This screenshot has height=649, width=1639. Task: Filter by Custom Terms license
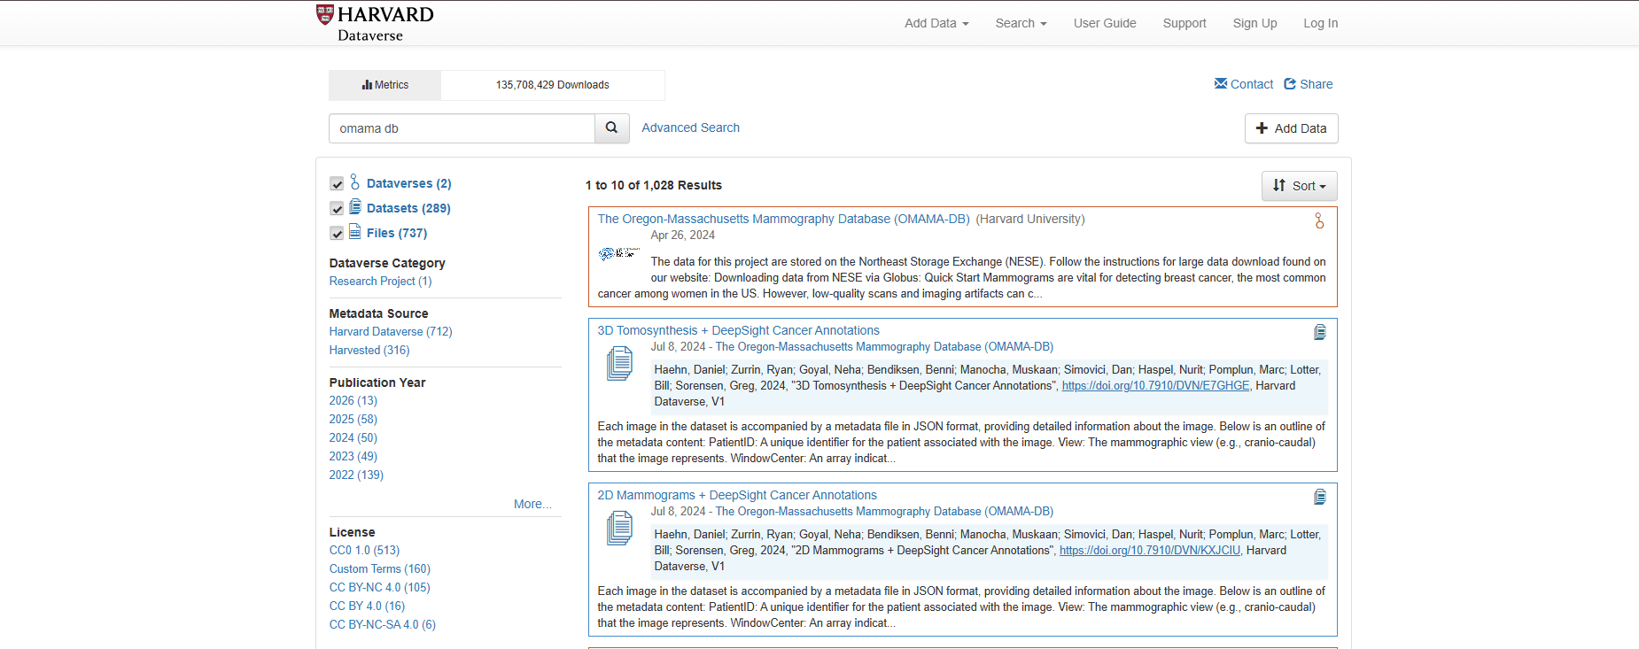click(379, 568)
